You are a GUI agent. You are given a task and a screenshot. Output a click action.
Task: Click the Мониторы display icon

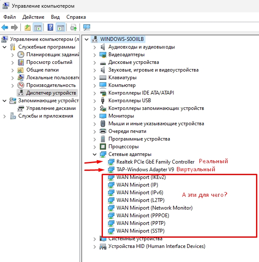(103, 116)
